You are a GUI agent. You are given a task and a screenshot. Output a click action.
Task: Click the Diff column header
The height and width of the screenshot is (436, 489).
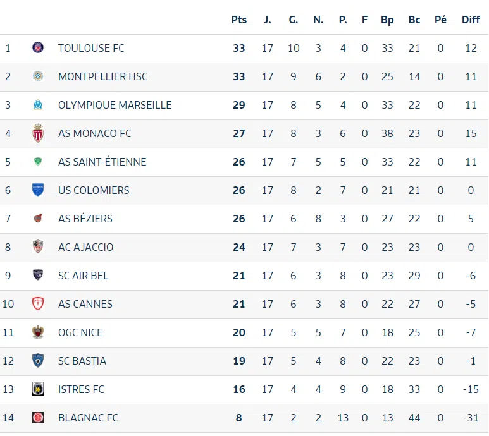tap(471, 20)
